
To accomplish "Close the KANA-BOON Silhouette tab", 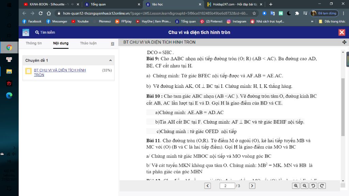I will coord(78,4).
